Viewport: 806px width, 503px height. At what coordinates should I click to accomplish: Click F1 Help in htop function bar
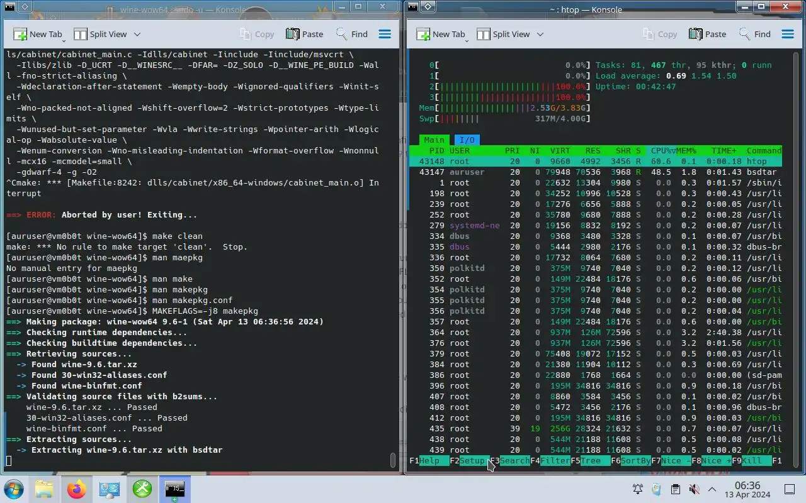[429, 461]
